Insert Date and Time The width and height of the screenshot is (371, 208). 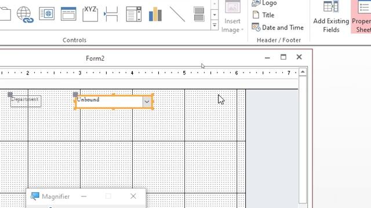[x=278, y=28]
